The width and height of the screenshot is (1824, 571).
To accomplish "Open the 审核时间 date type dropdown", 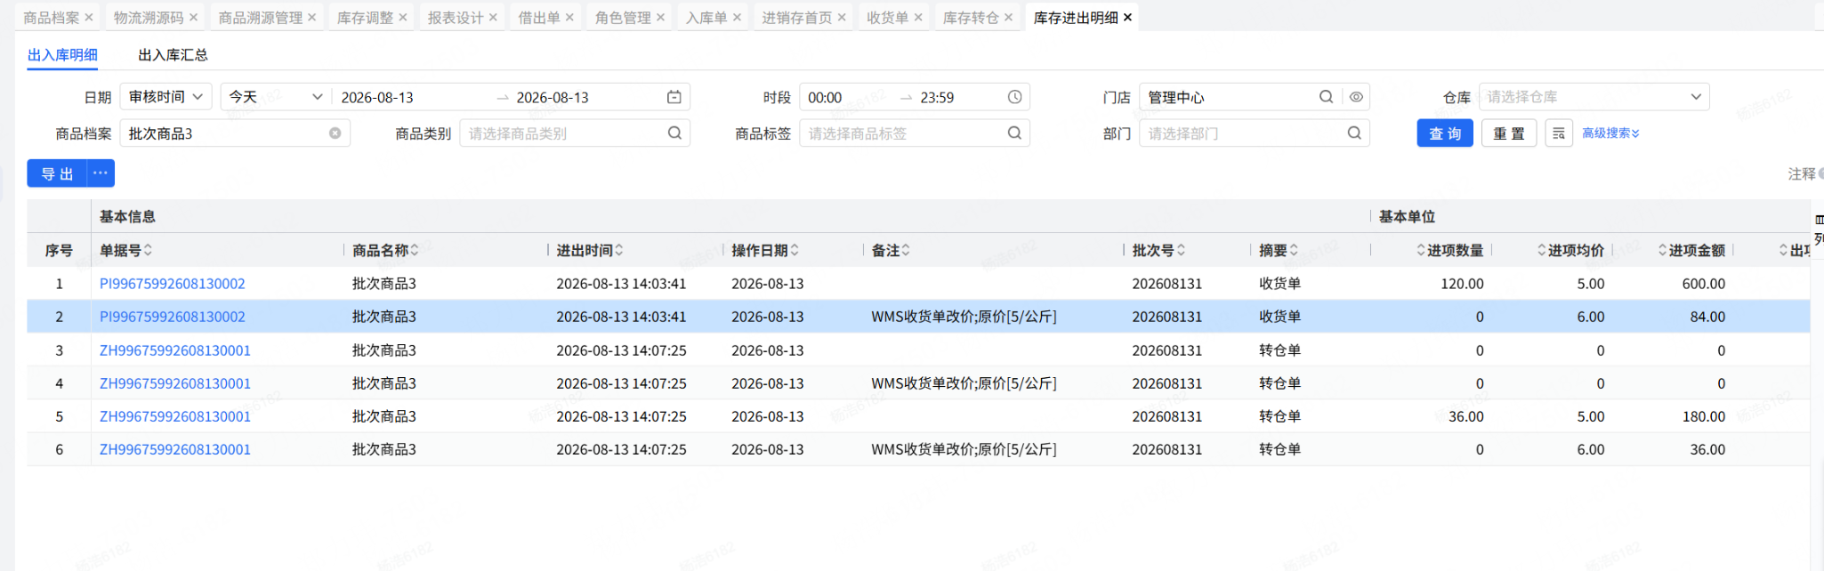I will tap(166, 97).
